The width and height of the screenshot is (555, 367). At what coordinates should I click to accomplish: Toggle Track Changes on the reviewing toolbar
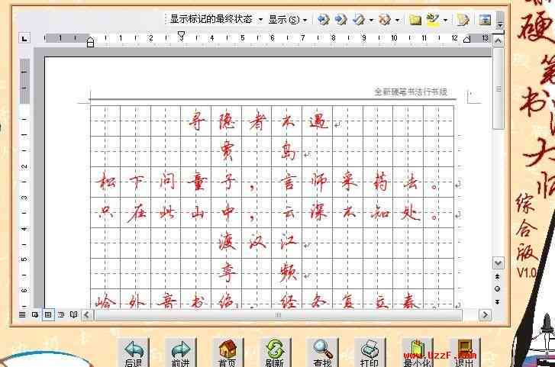click(463, 20)
